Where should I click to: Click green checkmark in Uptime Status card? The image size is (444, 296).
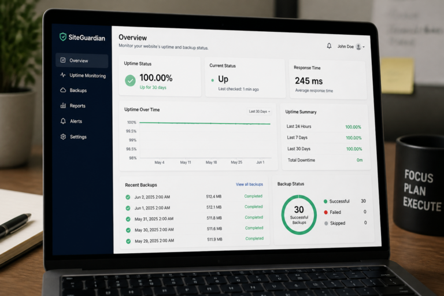tap(130, 81)
